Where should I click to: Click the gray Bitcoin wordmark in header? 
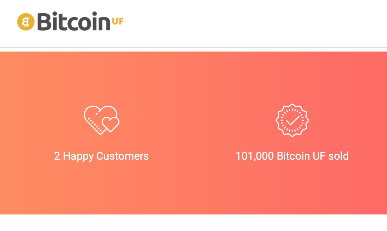(73, 21)
